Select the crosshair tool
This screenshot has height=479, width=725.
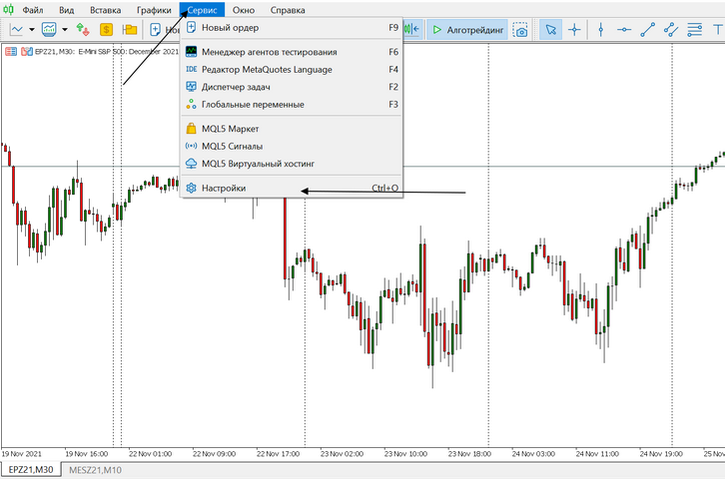tap(575, 30)
